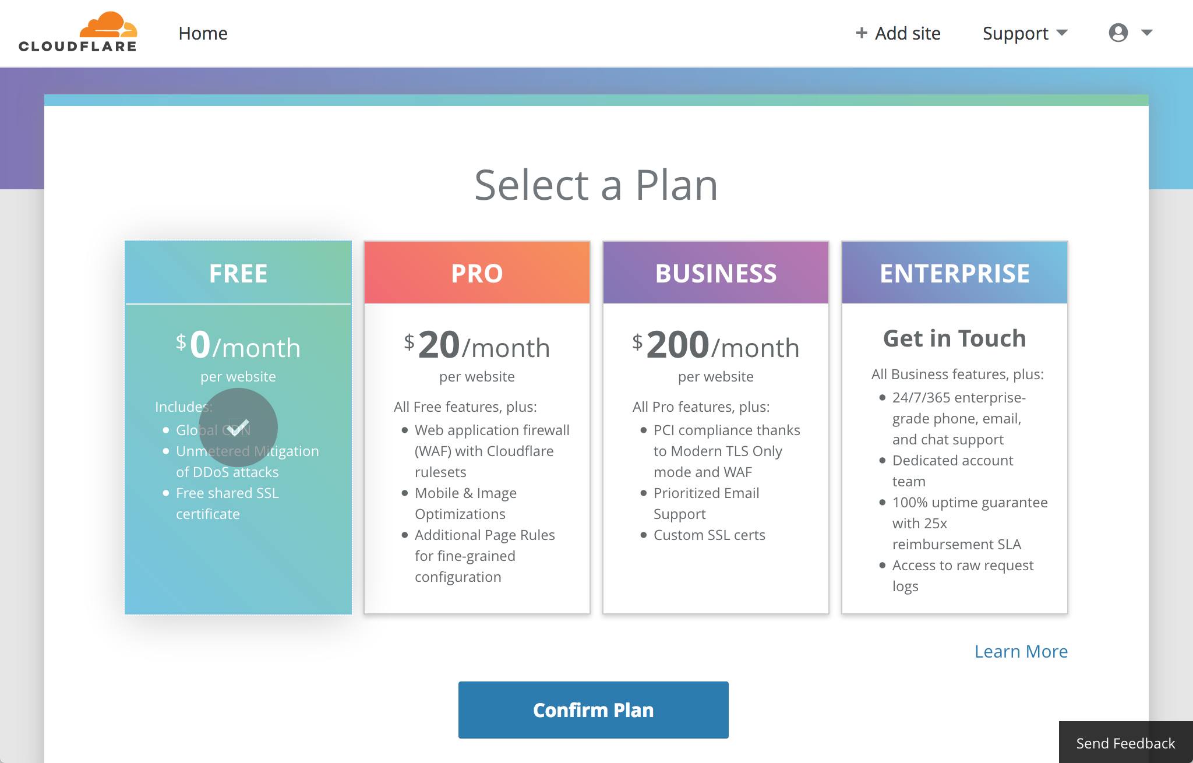Screen dimensions: 1193x763
Task: Expand the account menu chevron
Action: coord(1146,33)
